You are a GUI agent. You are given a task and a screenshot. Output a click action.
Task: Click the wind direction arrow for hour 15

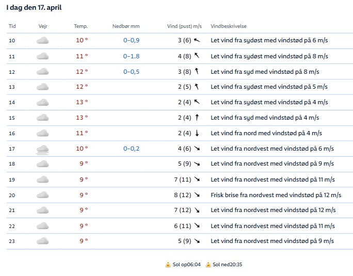(197, 118)
